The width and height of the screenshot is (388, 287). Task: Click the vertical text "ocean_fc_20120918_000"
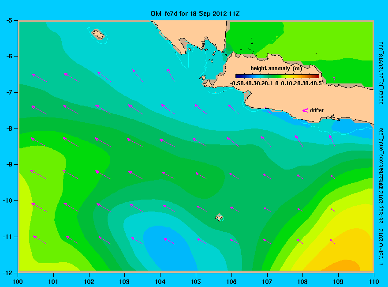pyautogui.click(x=381, y=73)
